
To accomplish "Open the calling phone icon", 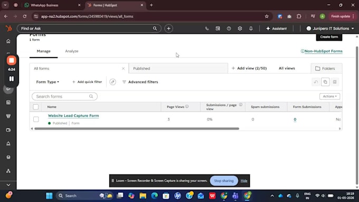I will click(207, 29).
